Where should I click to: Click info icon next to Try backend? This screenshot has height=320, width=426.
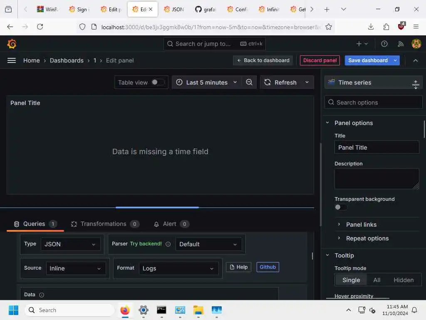coord(168,244)
